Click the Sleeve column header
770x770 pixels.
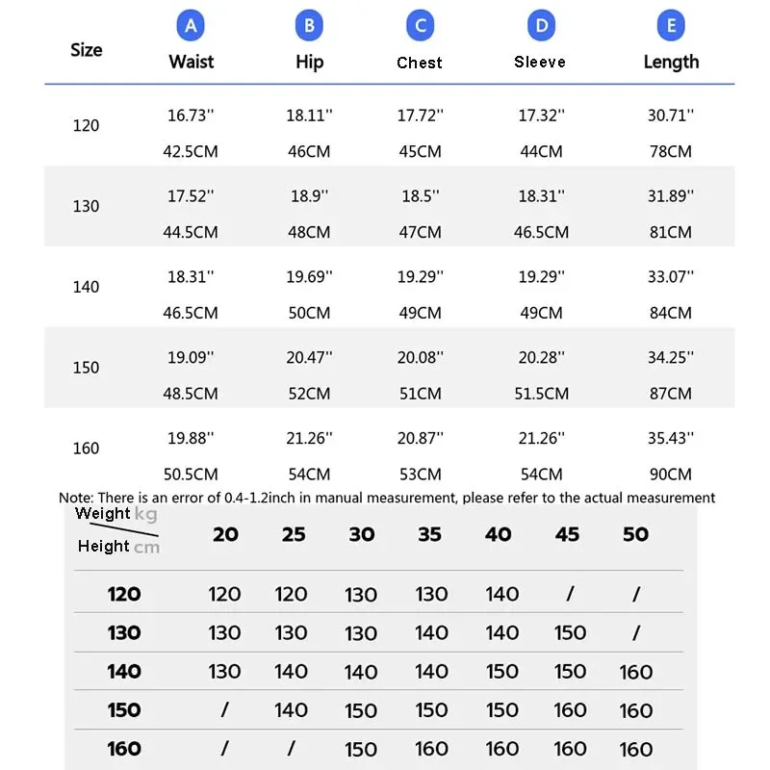(540, 62)
